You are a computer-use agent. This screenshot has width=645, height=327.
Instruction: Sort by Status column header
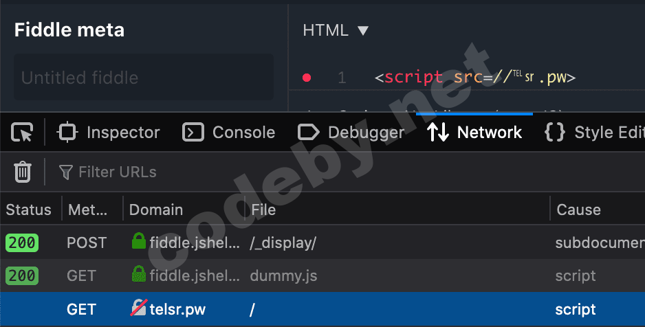[x=28, y=210]
